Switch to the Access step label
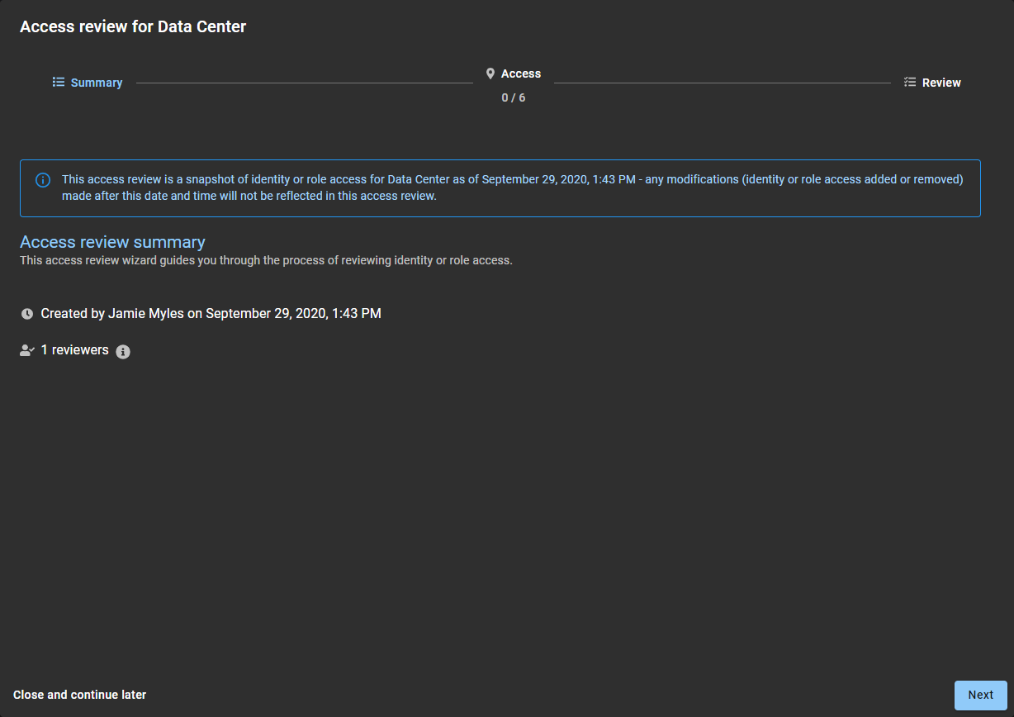 pyautogui.click(x=521, y=74)
